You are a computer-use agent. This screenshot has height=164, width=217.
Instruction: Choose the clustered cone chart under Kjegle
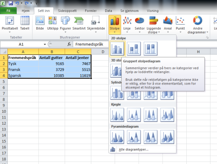point(117,115)
